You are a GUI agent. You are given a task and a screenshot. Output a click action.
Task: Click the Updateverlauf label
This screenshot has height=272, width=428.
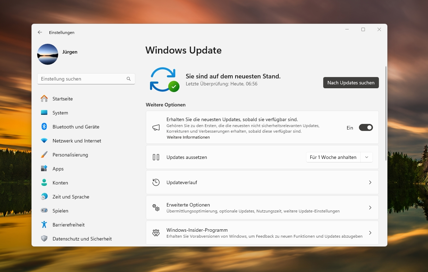[x=182, y=182]
